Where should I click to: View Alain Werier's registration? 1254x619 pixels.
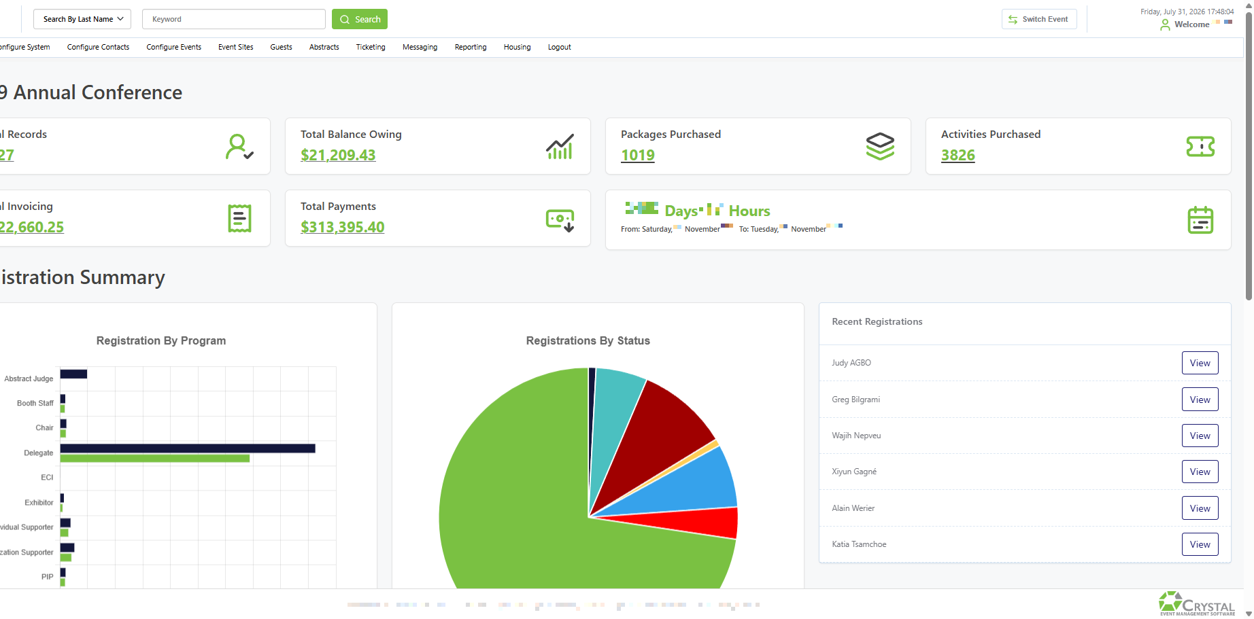pyautogui.click(x=1200, y=508)
